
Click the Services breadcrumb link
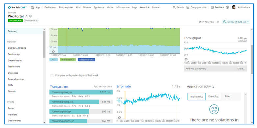12,13
